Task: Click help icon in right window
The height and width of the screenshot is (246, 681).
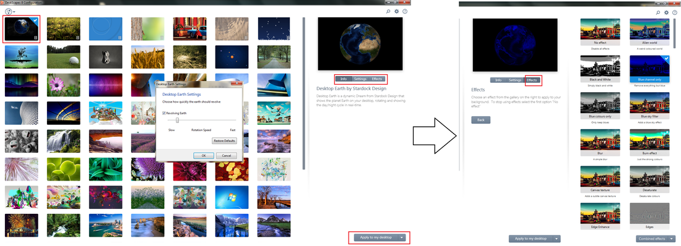Action: coord(675,12)
